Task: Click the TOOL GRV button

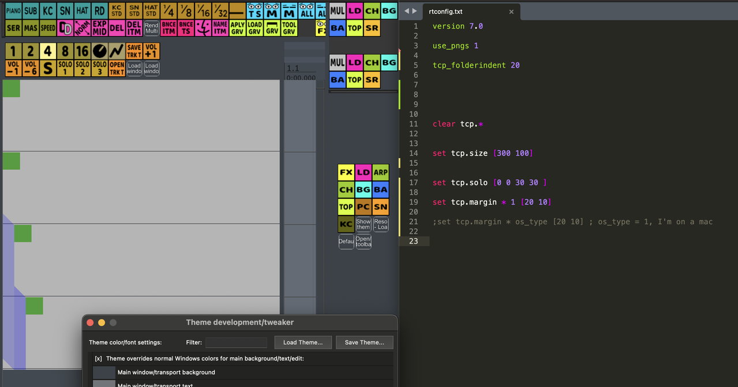Action: (290, 28)
